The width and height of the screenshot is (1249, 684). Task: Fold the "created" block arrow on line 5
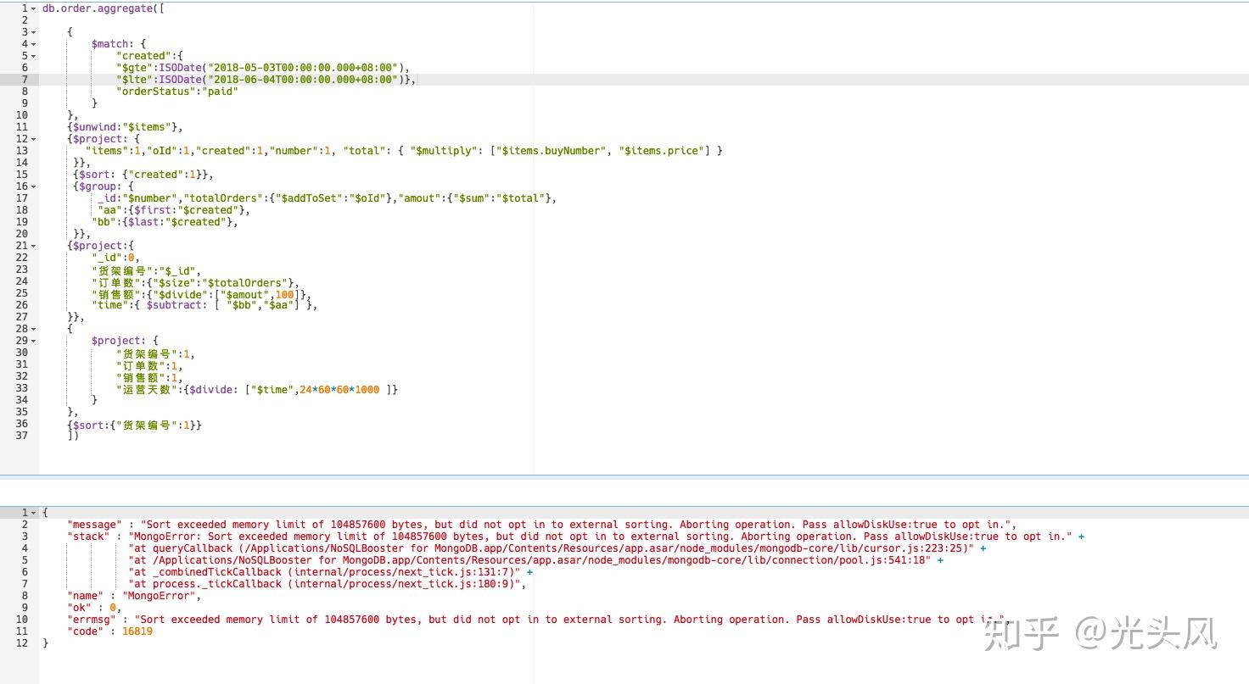click(34, 56)
